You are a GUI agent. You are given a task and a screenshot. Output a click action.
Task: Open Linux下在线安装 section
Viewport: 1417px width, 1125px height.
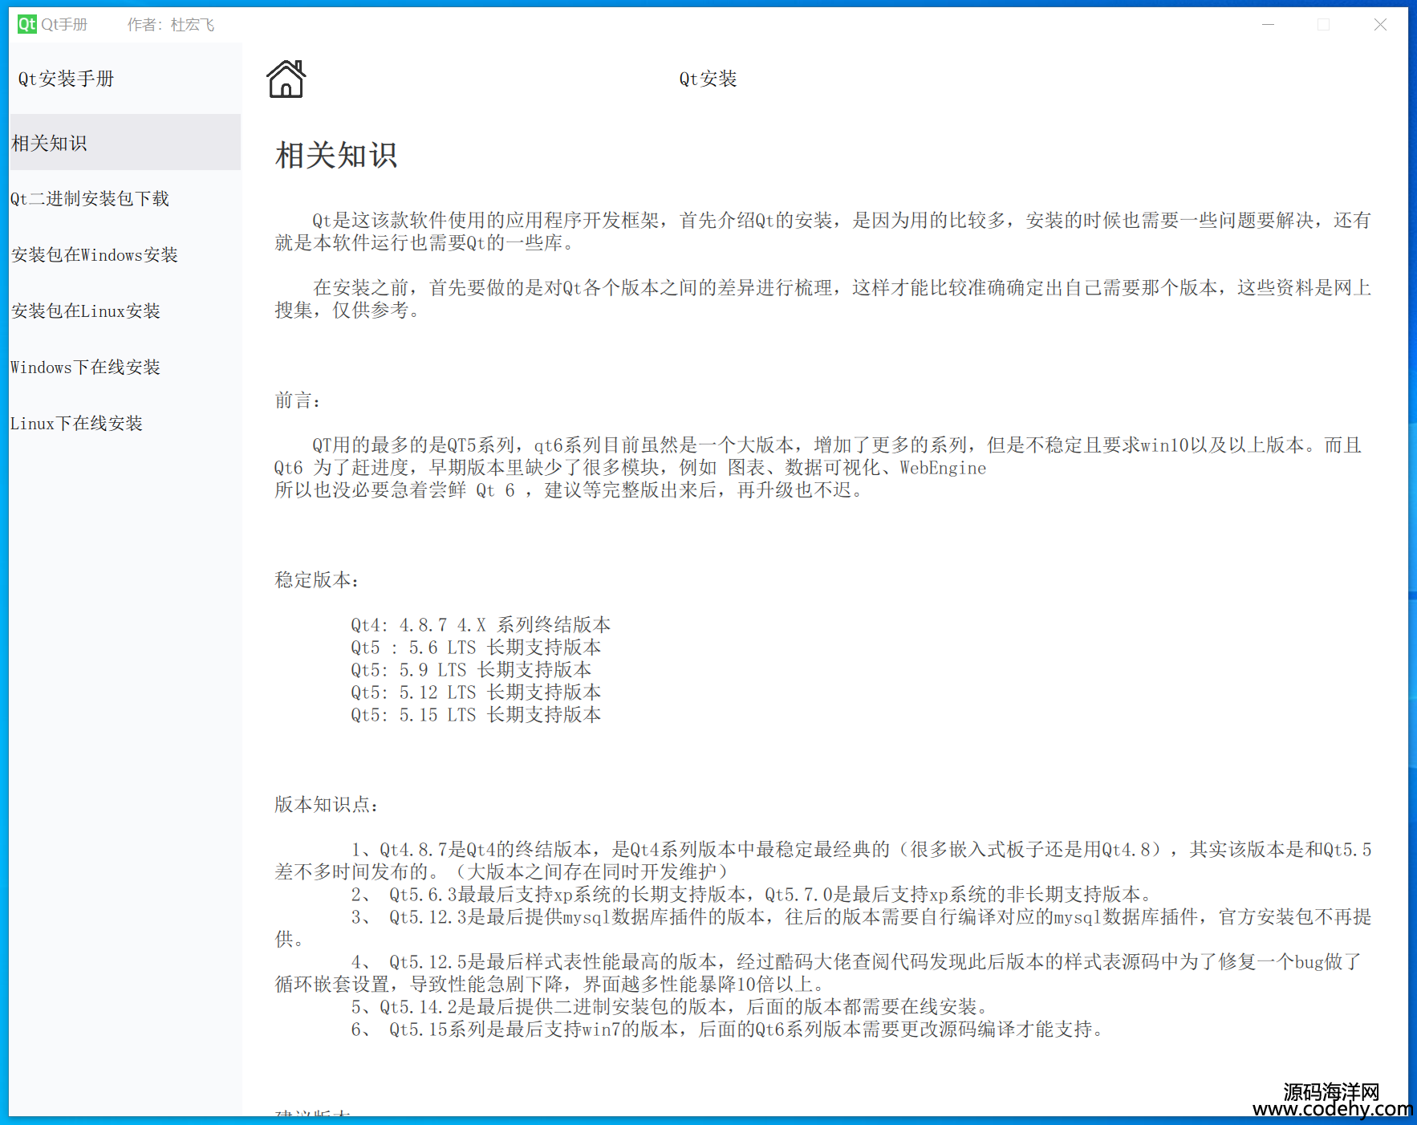tap(124, 423)
